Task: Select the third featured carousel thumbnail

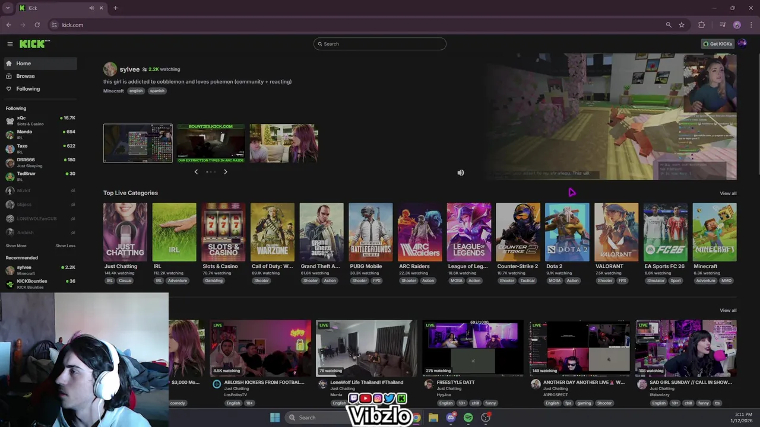Action: click(284, 143)
